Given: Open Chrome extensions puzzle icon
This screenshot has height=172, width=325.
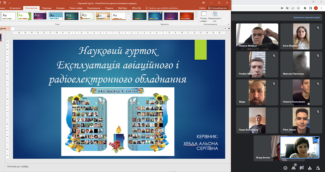Looking at the screenshot, I should [305, 8].
